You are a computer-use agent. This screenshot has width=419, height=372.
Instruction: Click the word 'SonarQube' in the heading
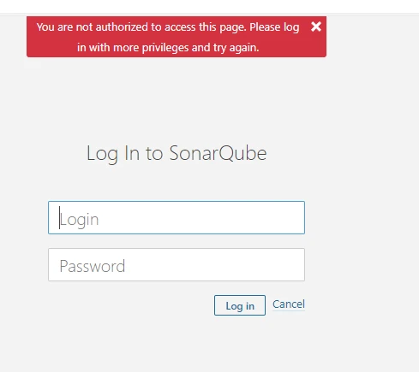218,153
